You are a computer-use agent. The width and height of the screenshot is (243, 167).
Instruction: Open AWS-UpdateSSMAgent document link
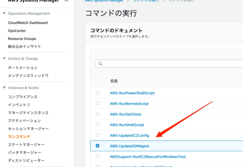129,146
